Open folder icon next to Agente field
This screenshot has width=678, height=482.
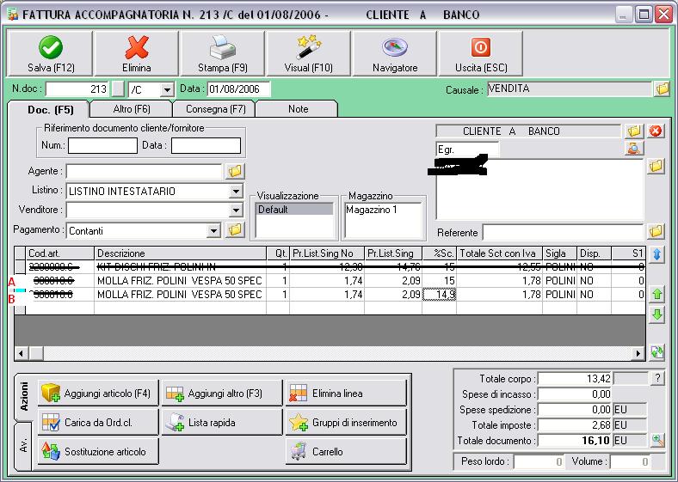(x=235, y=172)
